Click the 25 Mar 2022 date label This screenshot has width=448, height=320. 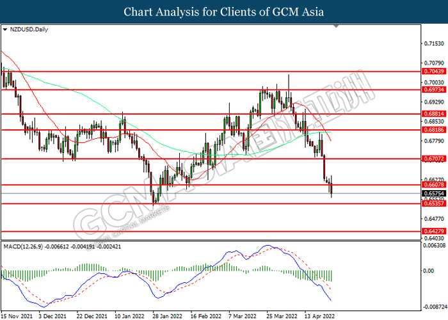point(282,316)
